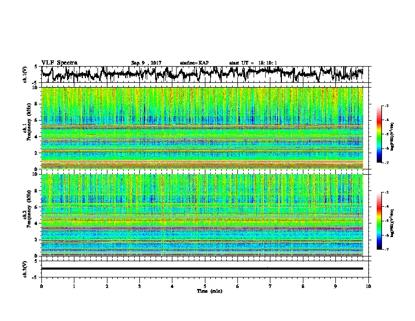Click the ch.1 spectrogram color bar

(x=379, y=134)
